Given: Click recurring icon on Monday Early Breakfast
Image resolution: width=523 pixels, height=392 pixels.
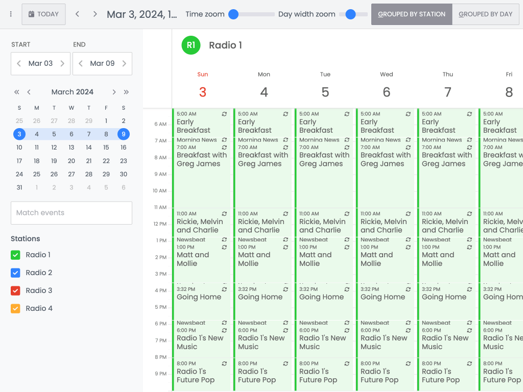Looking at the screenshot, I should coord(286,114).
